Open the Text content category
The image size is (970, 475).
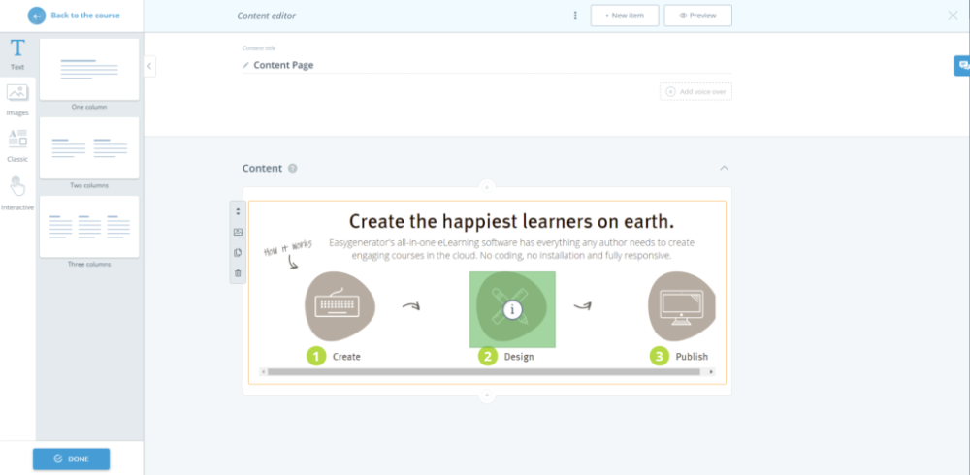click(17, 54)
